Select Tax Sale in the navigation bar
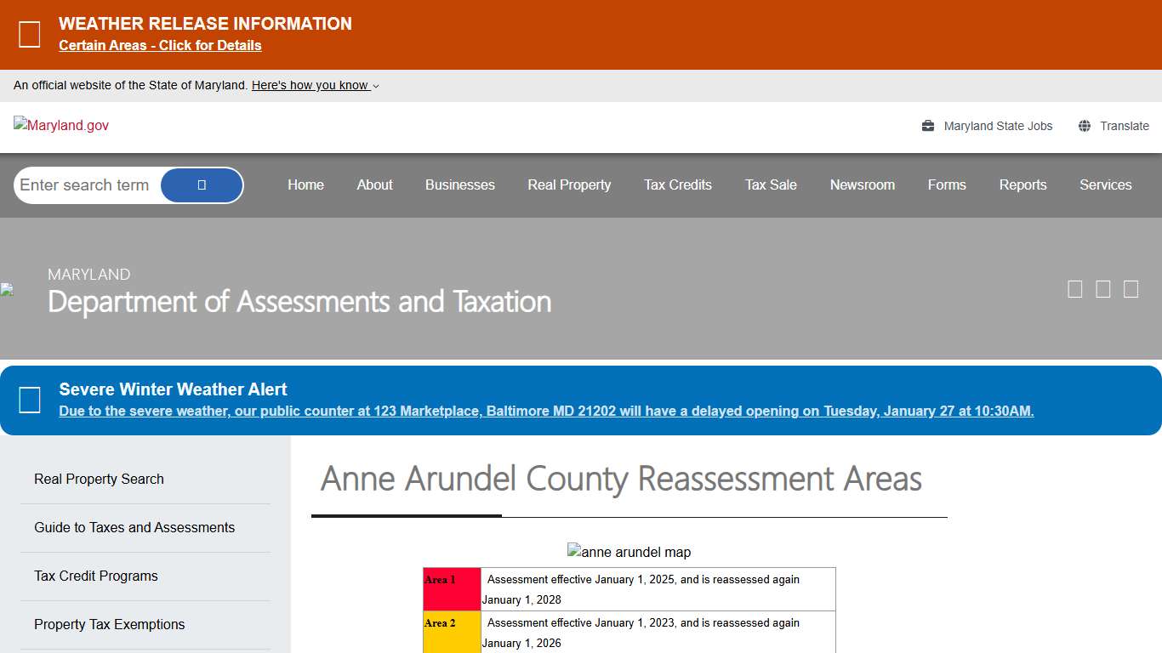 (771, 185)
